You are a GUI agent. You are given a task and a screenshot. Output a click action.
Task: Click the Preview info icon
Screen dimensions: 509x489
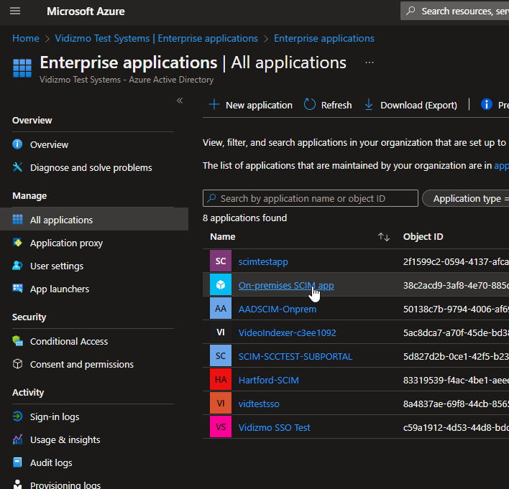(x=487, y=105)
